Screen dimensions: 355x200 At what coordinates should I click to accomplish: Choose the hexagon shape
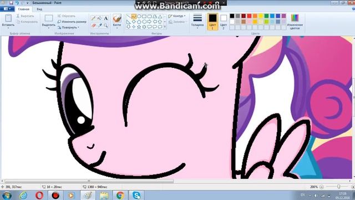pos(144,22)
